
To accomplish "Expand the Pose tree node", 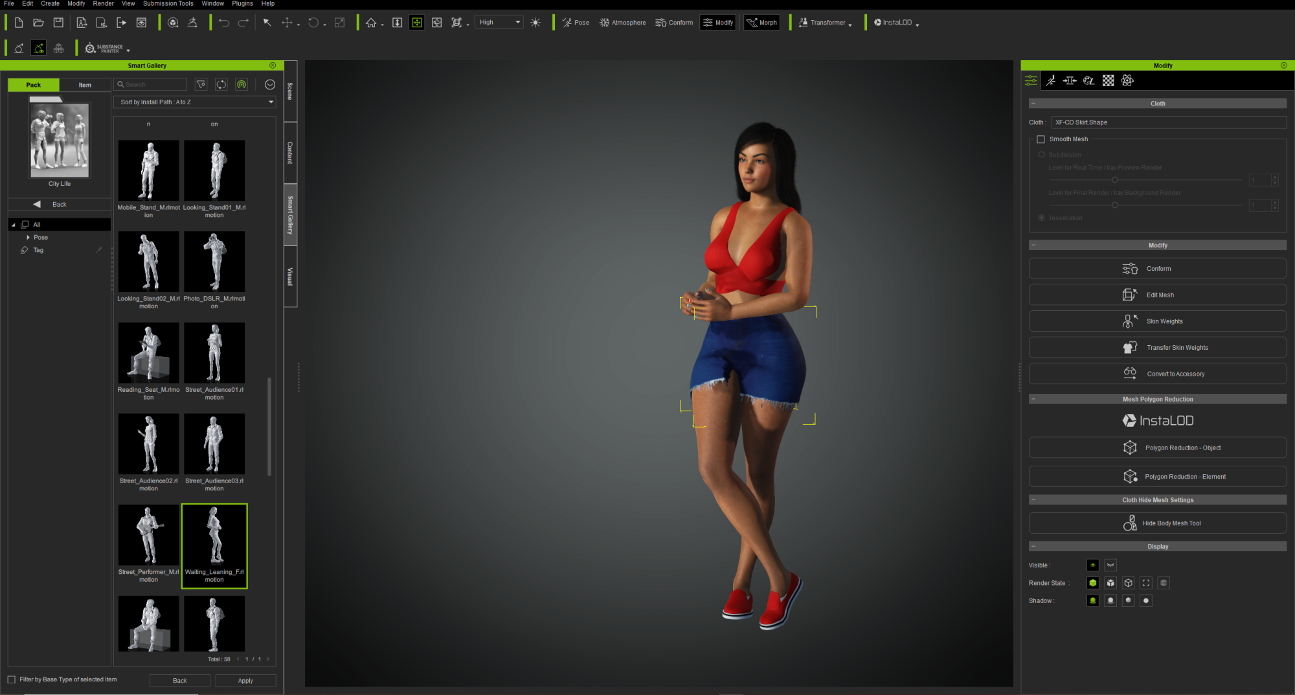I will click(28, 238).
